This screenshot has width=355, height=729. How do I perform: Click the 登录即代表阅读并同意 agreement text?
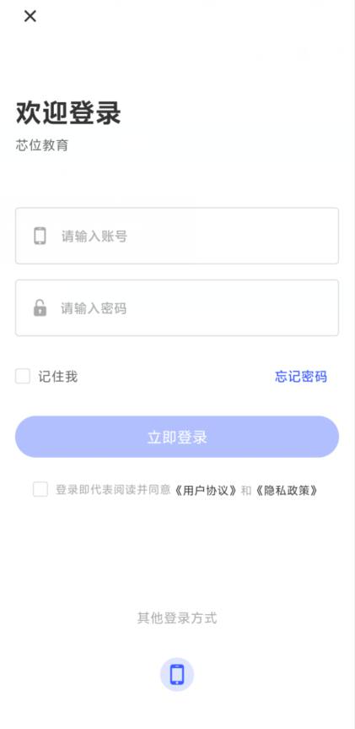(113, 490)
